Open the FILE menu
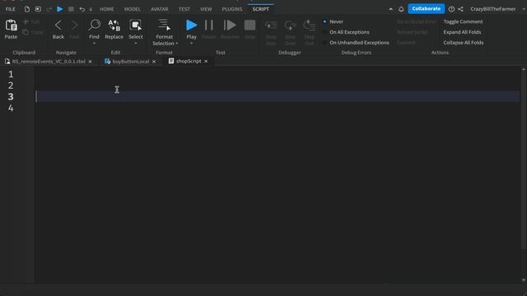 (x=11, y=9)
